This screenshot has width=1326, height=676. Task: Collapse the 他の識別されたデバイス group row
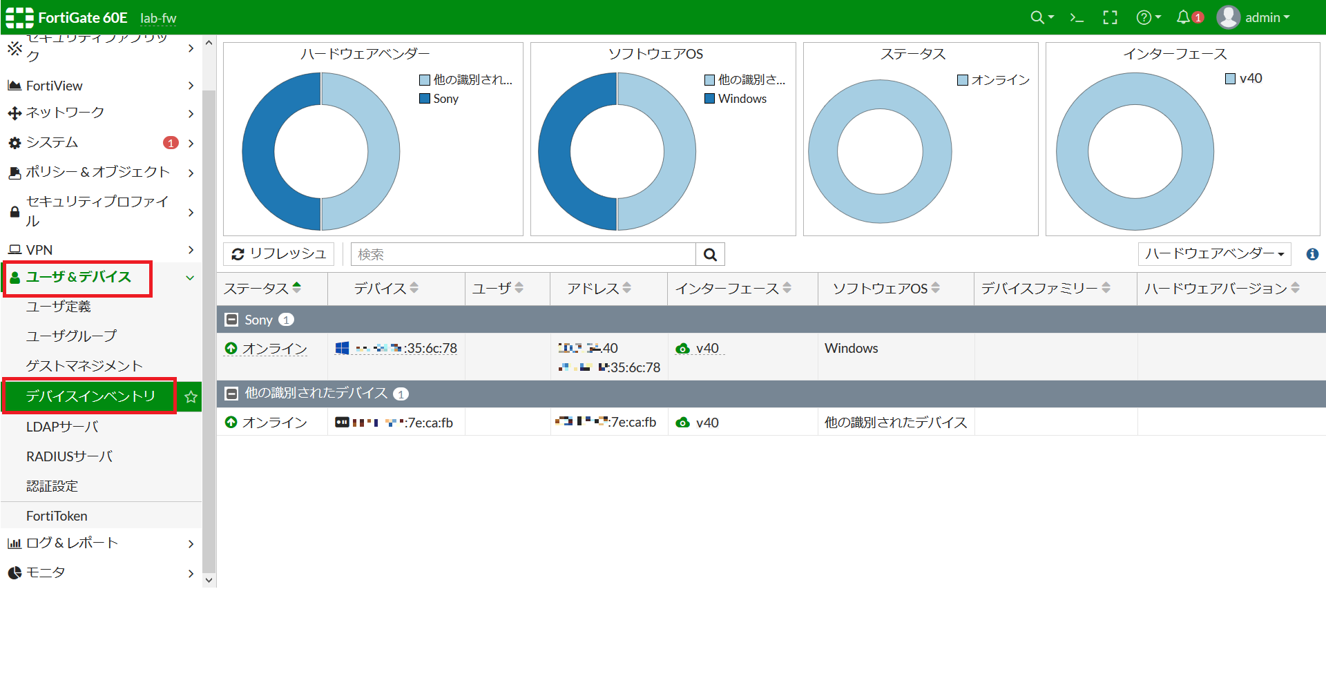(232, 394)
